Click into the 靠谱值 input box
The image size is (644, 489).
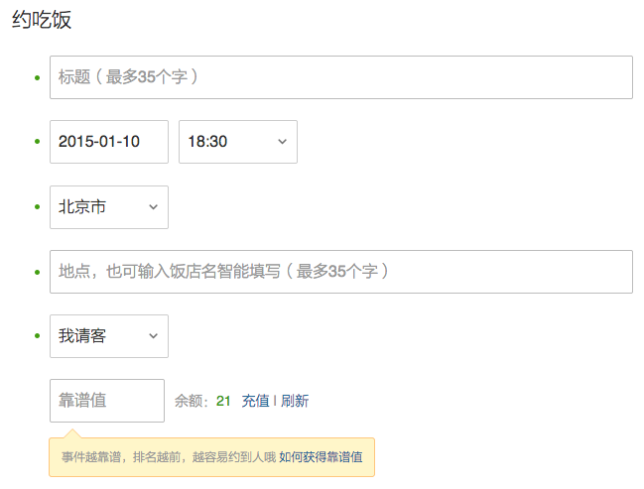click(106, 401)
